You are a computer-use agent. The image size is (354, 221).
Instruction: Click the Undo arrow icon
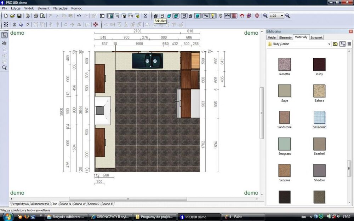(x=79, y=16)
